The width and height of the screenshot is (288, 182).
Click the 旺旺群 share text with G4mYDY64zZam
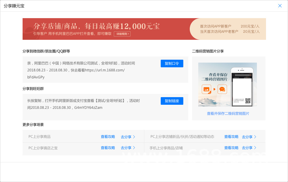tap(83, 104)
